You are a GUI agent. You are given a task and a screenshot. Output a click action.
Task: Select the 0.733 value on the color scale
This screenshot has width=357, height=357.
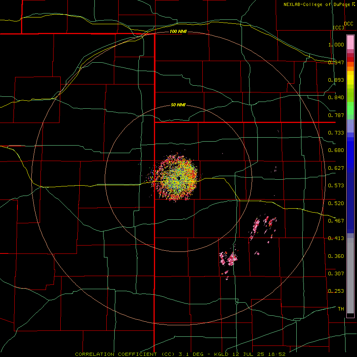tap(336, 133)
